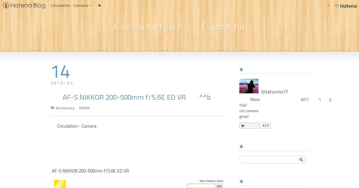The image size is (359, 188).
Task: Click the circ.camera text in profile
Action: pyautogui.click(x=249, y=111)
